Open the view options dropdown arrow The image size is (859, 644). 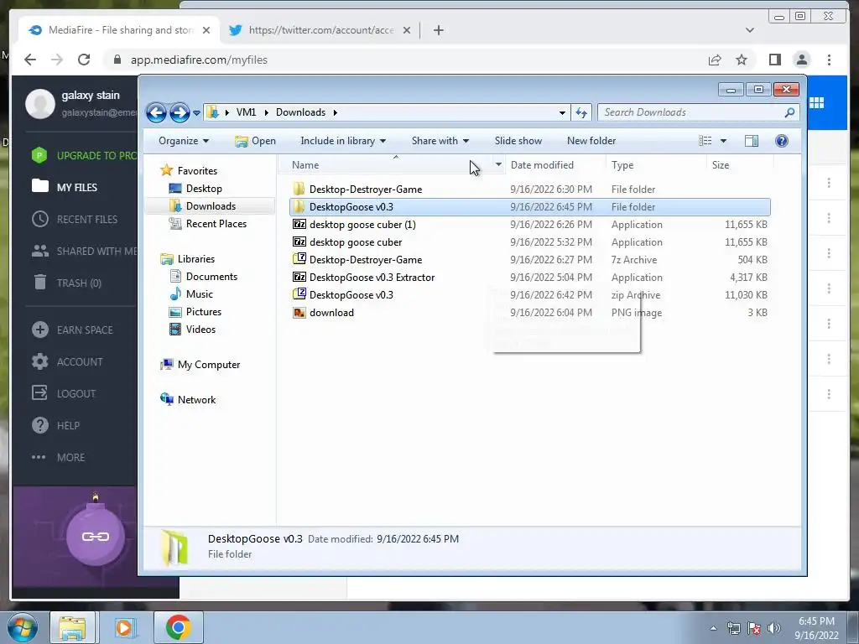(723, 141)
